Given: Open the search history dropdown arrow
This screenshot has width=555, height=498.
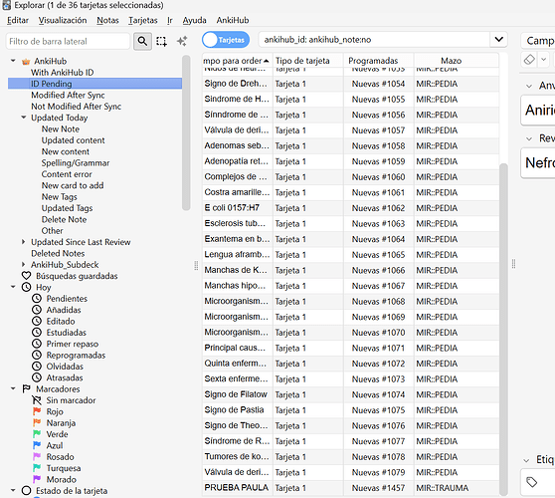Looking at the screenshot, I should pos(498,40).
